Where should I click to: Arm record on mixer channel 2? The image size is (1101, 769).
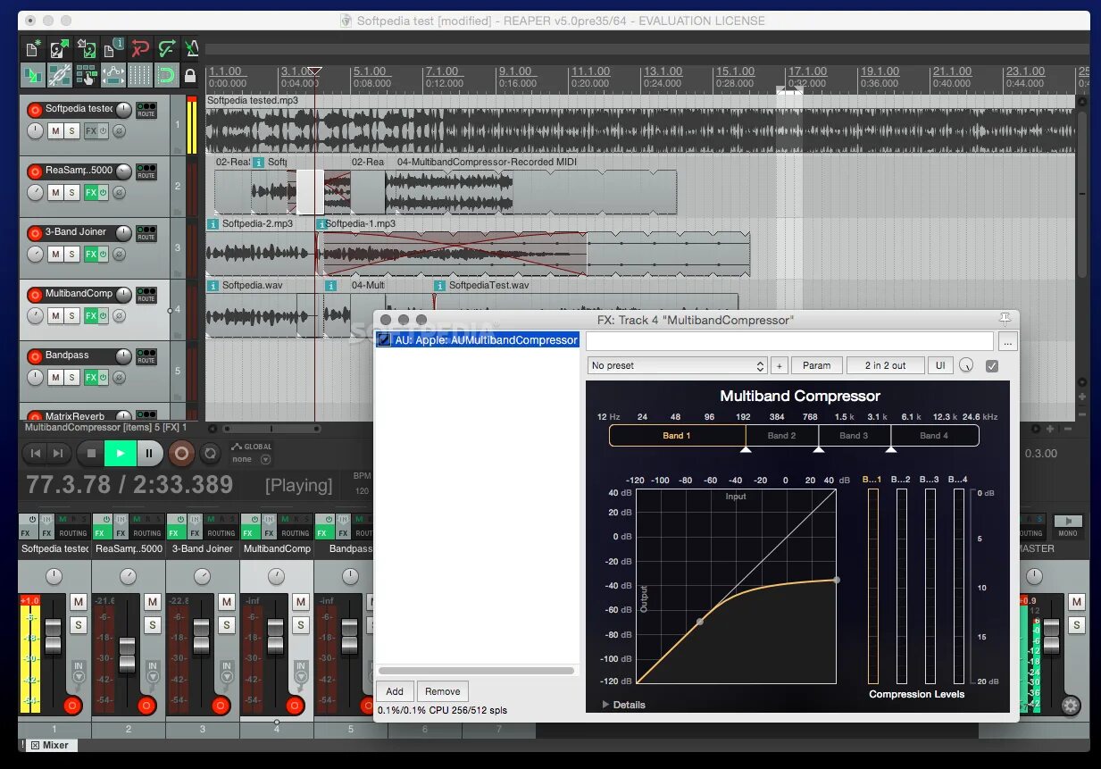coord(147,706)
